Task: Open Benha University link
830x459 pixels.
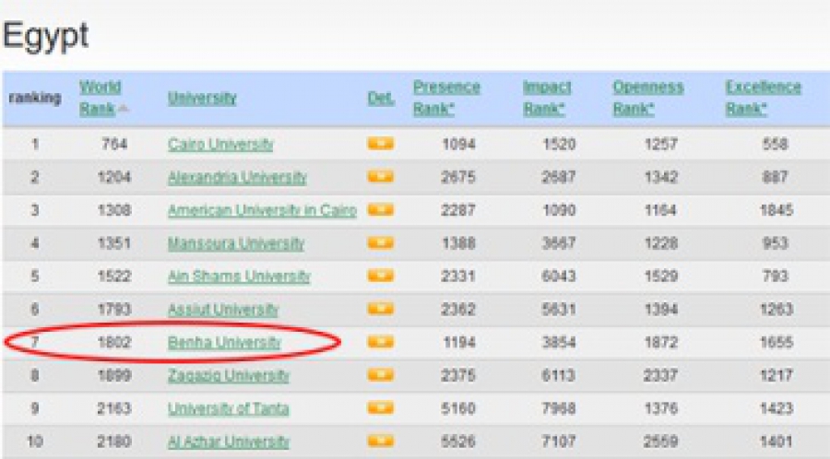Action: [x=224, y=343]
